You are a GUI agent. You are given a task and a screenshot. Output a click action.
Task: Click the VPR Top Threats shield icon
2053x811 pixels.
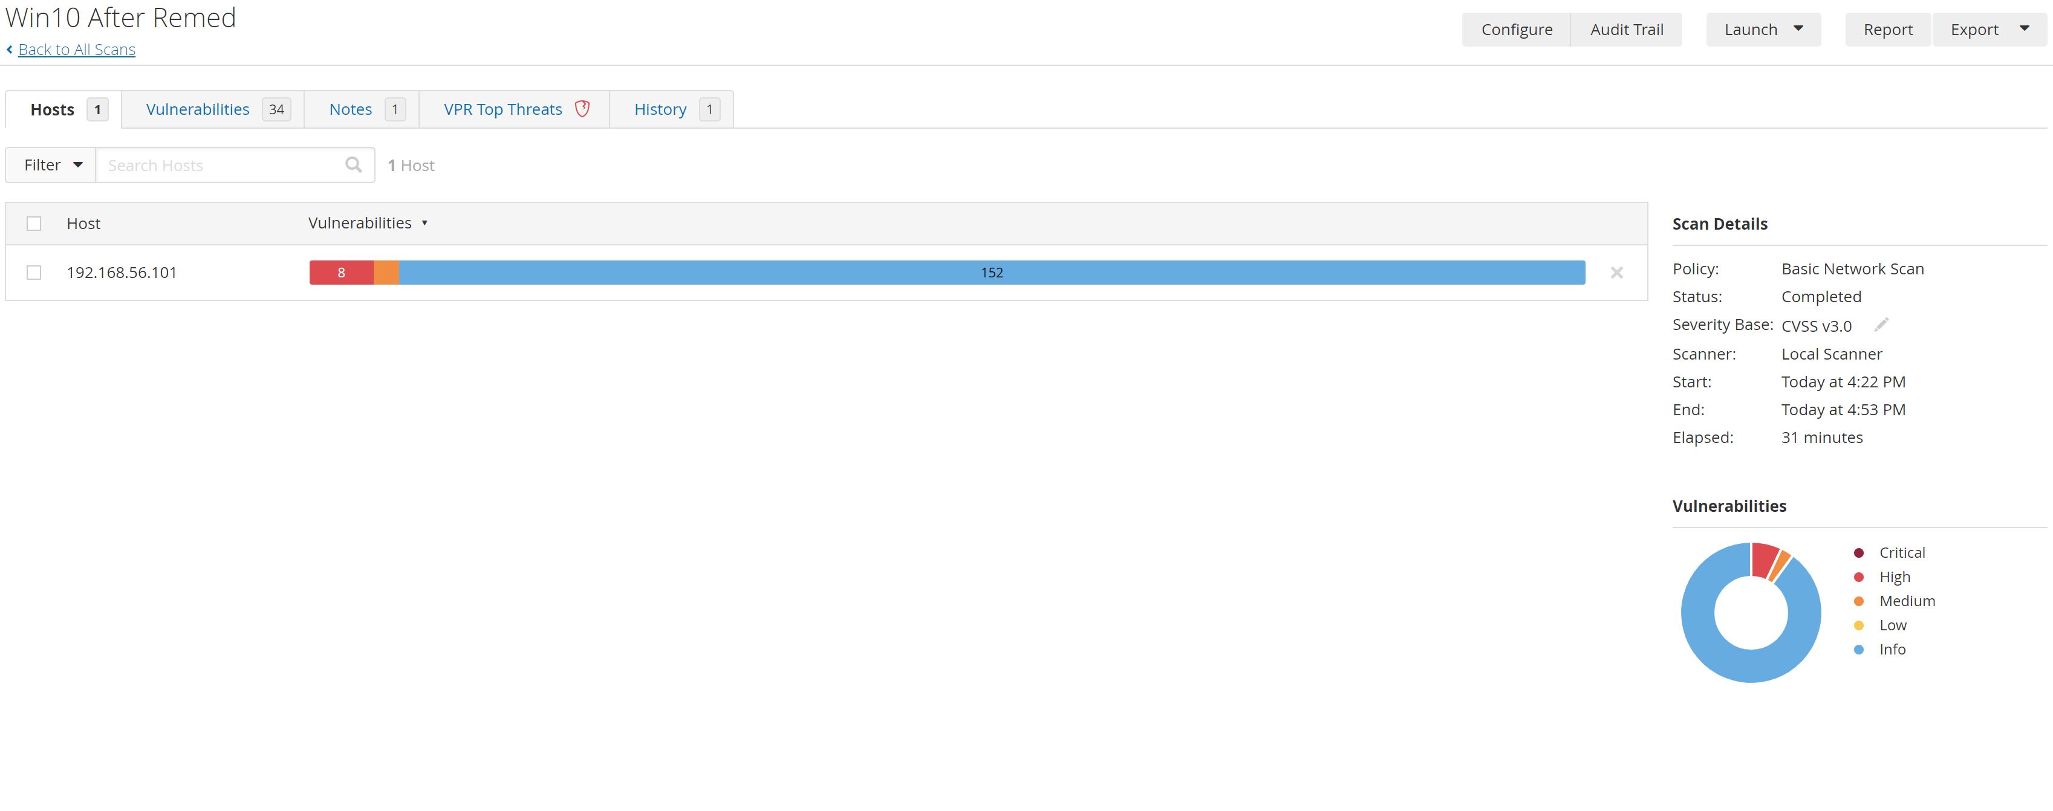pyautogui.click(x=582, y=109)
